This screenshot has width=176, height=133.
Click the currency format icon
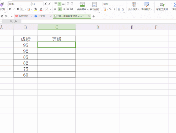coord(105,9)
